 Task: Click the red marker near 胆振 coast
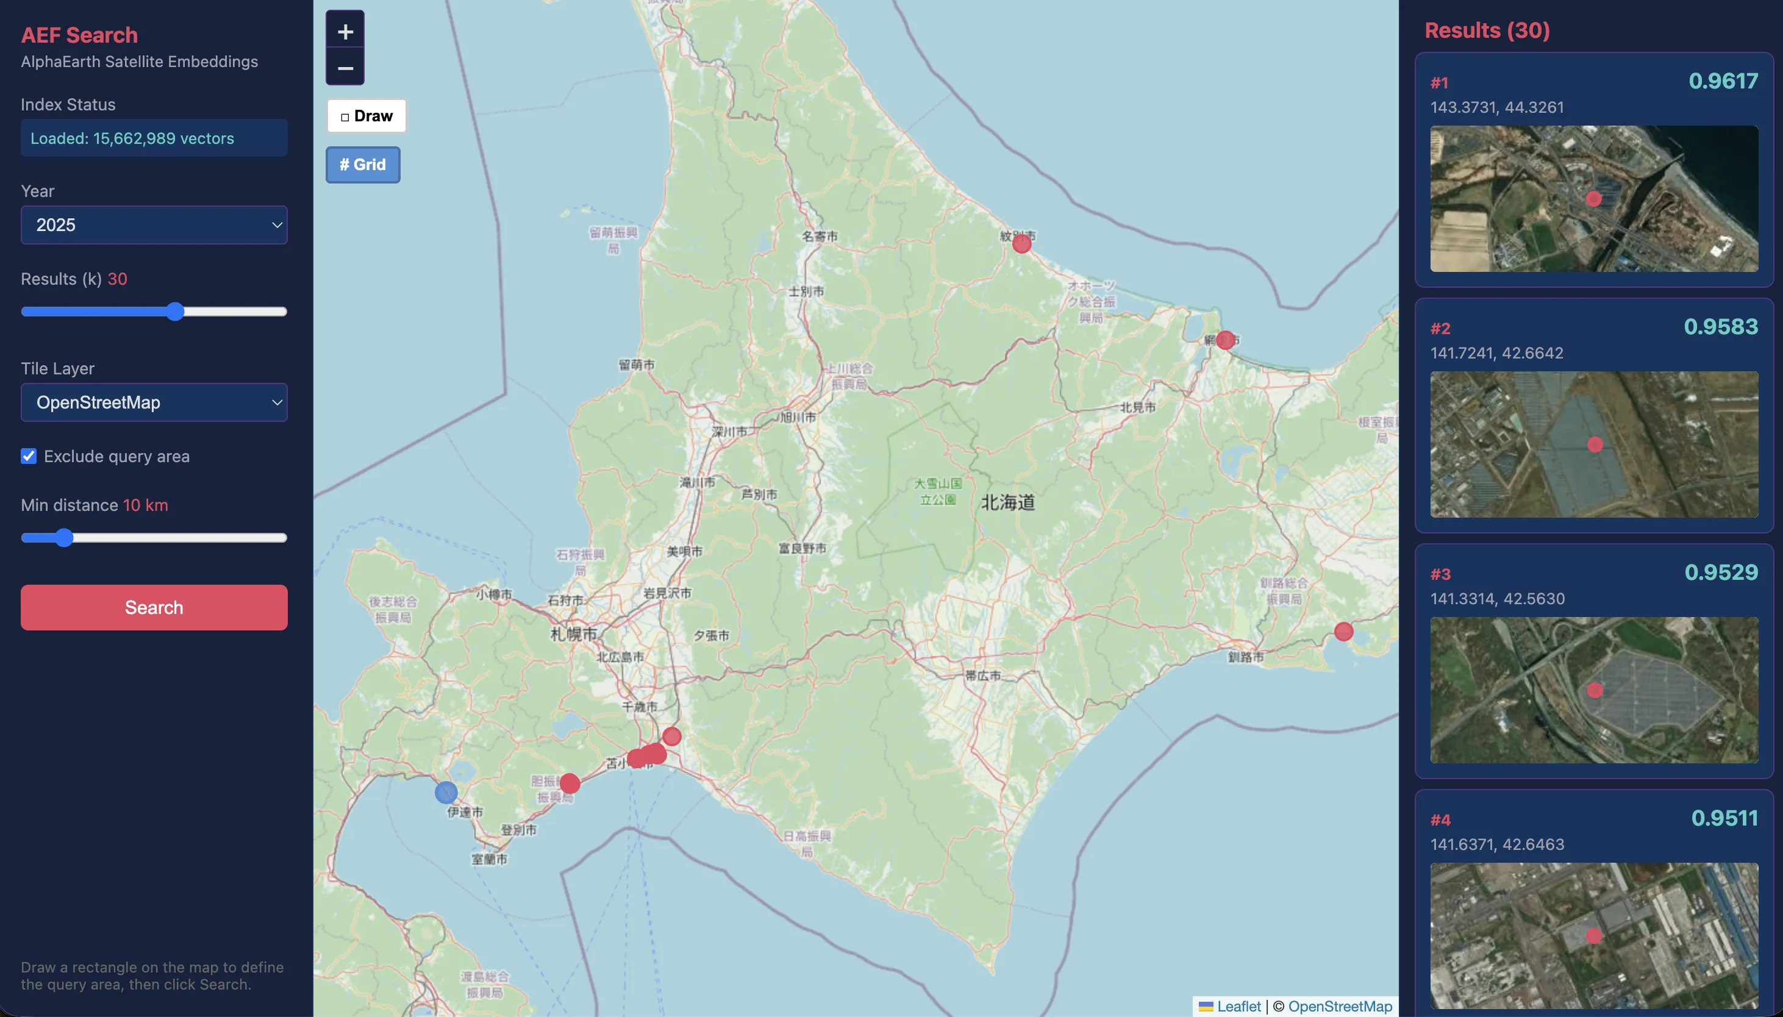click(x=570, y=783)
